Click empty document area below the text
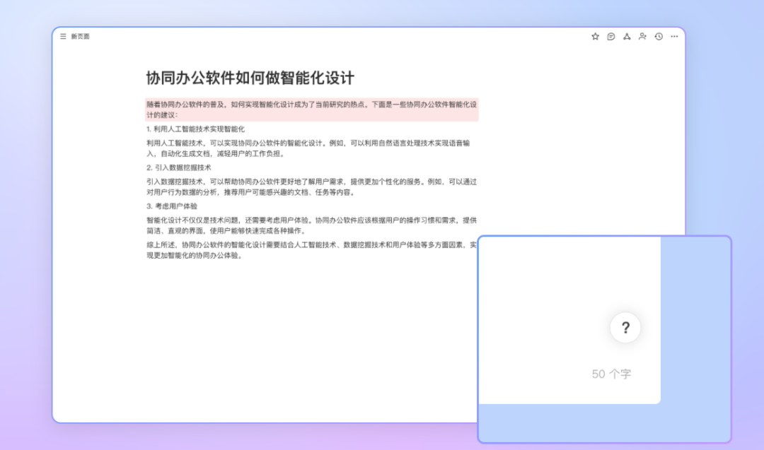Image resolution: width=764 pixels, height=450 pixels. point(283,339)
